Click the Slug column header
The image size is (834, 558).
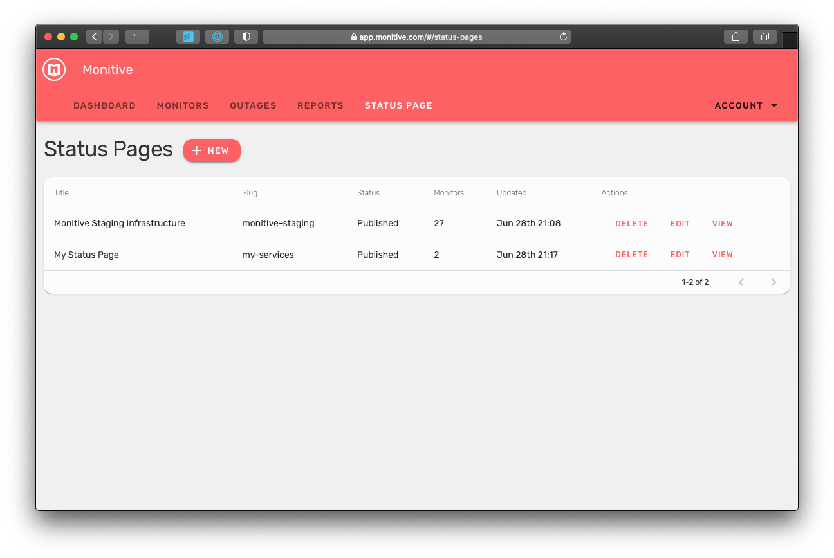[x=250, y=193]
